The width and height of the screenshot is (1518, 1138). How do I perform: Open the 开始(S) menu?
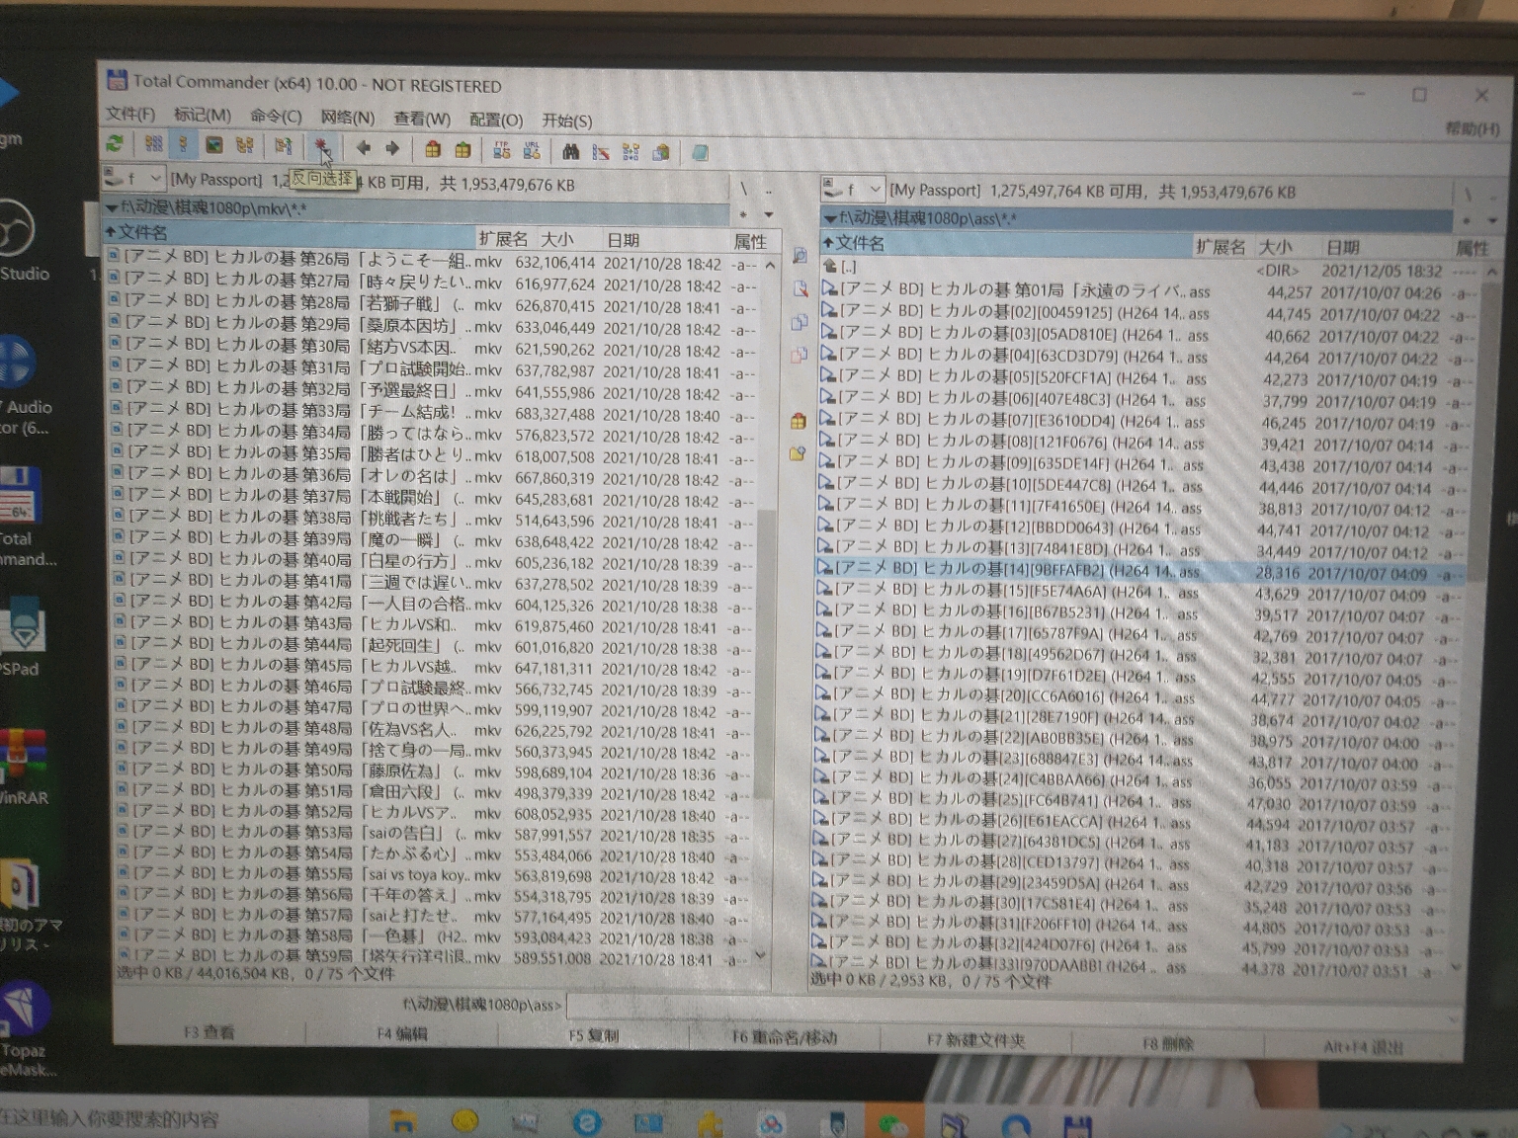click(x=567, y=121)
